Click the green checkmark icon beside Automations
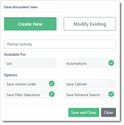The height and width of the screenshot is (125, 124). (111, 63)
